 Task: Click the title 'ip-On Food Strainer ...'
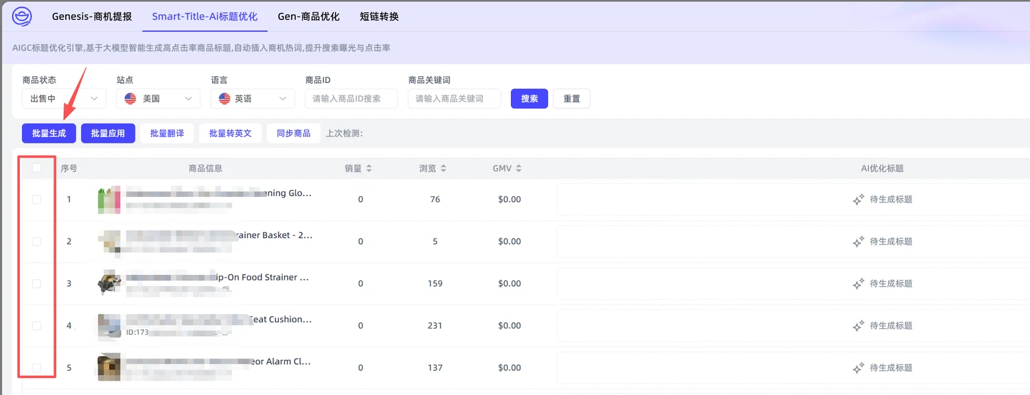pyautogui.click(x=218, y=277)
